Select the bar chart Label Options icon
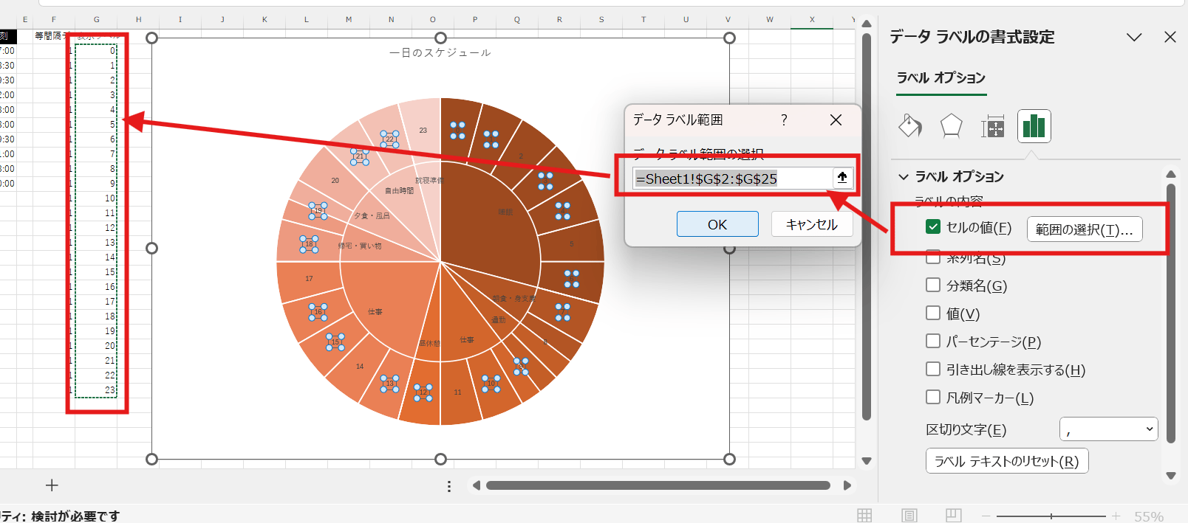1188x523 pixels. 1034,126
